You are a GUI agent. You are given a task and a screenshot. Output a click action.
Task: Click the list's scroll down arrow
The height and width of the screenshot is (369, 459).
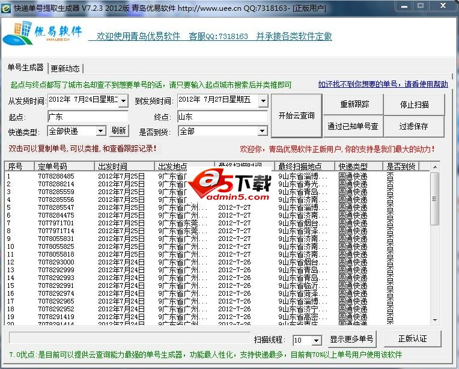tap(435, 320)
